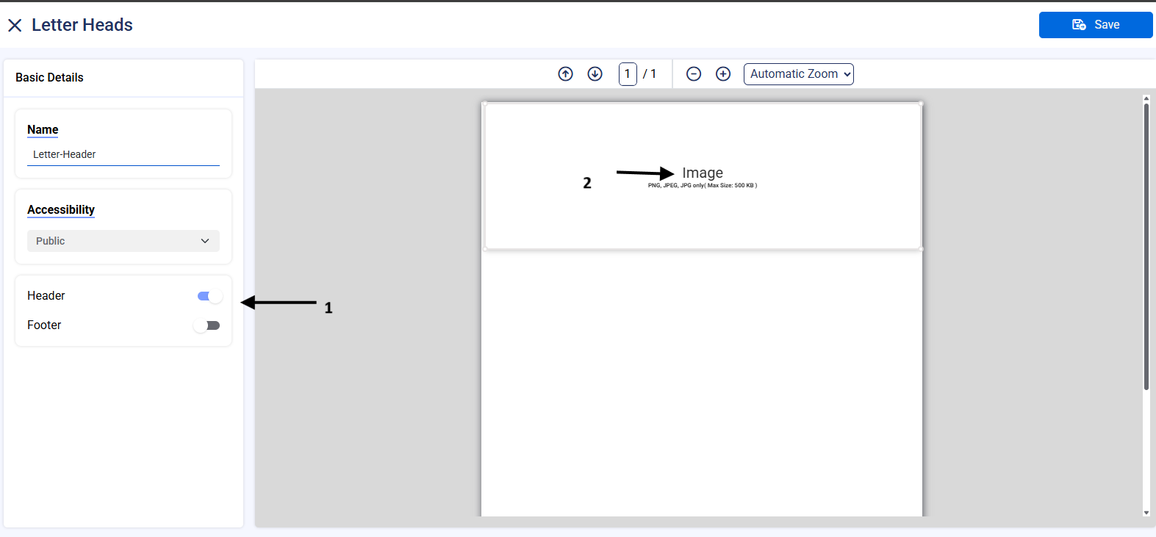The height and width of the screenshot is (537, 1156).
Task: Click the zoom out minus icon
Action: click(694, 74)
